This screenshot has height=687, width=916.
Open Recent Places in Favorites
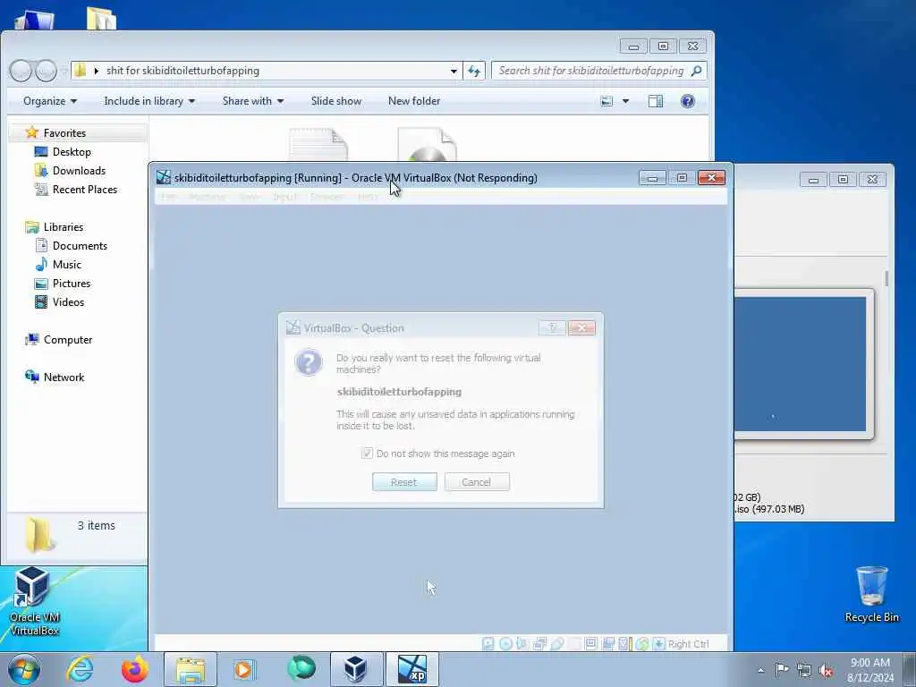pos(85,190)
